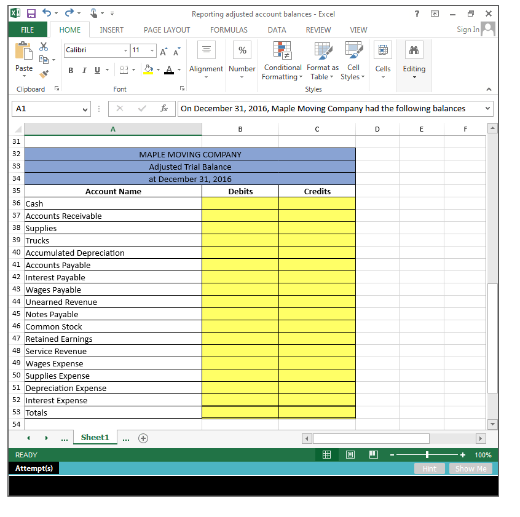520x517 pixels.
Task: Confirm formula entry checkmark icon
Action: pyautogui.click(x=142, y=108)
